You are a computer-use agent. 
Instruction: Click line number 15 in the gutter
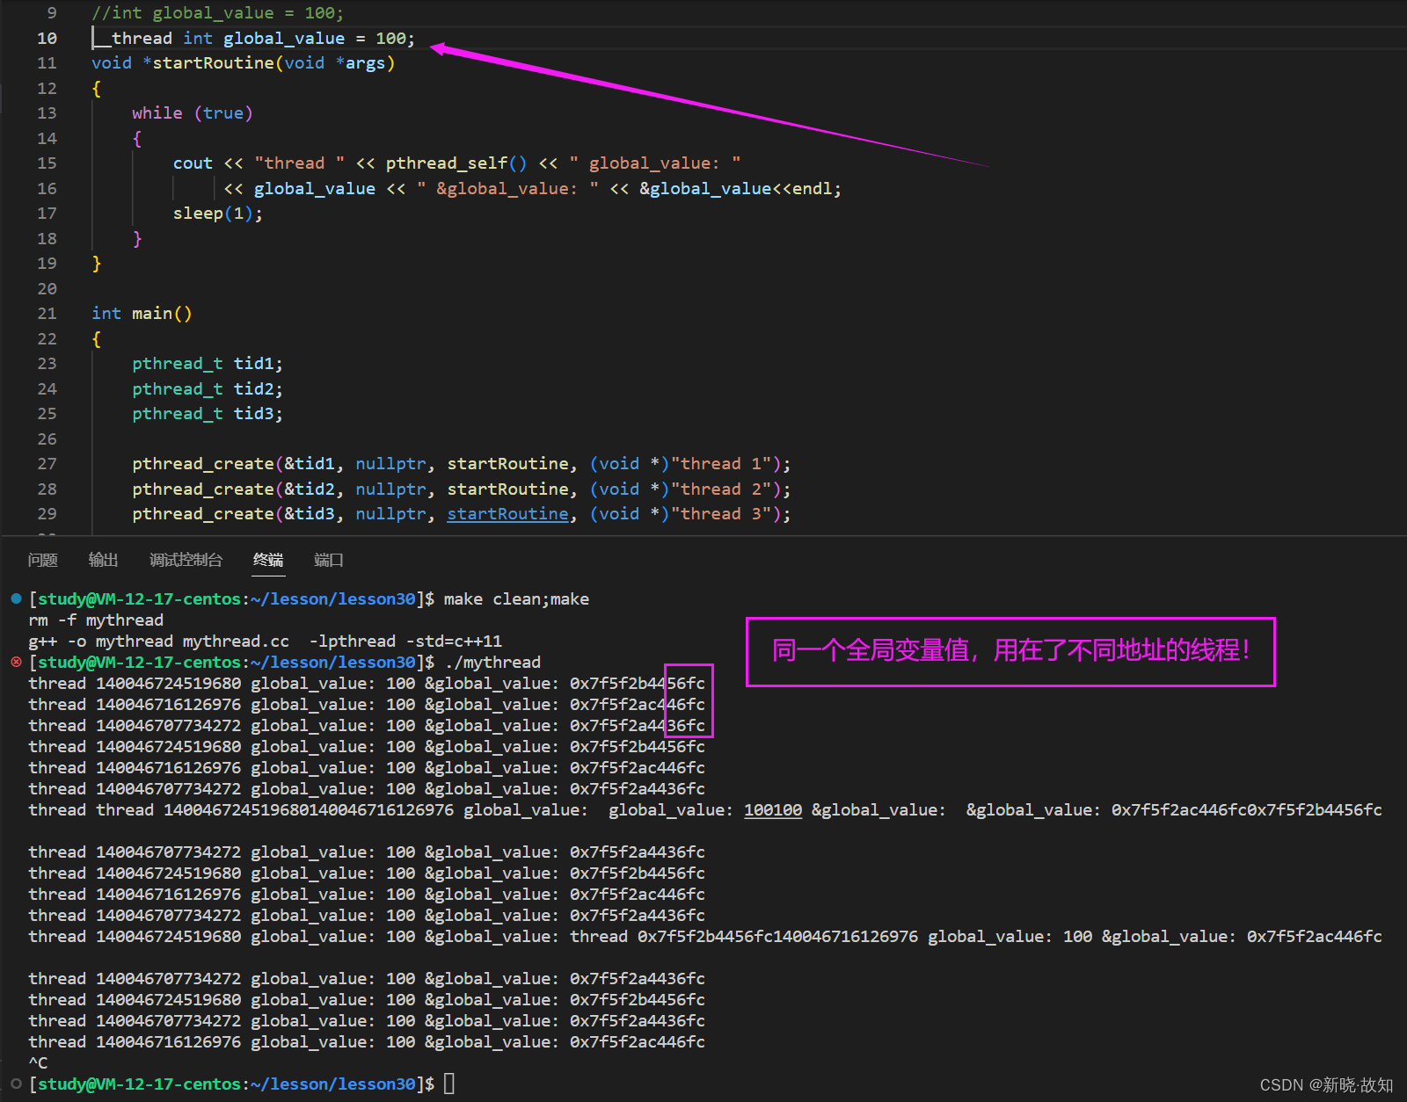tap(47, 163)
